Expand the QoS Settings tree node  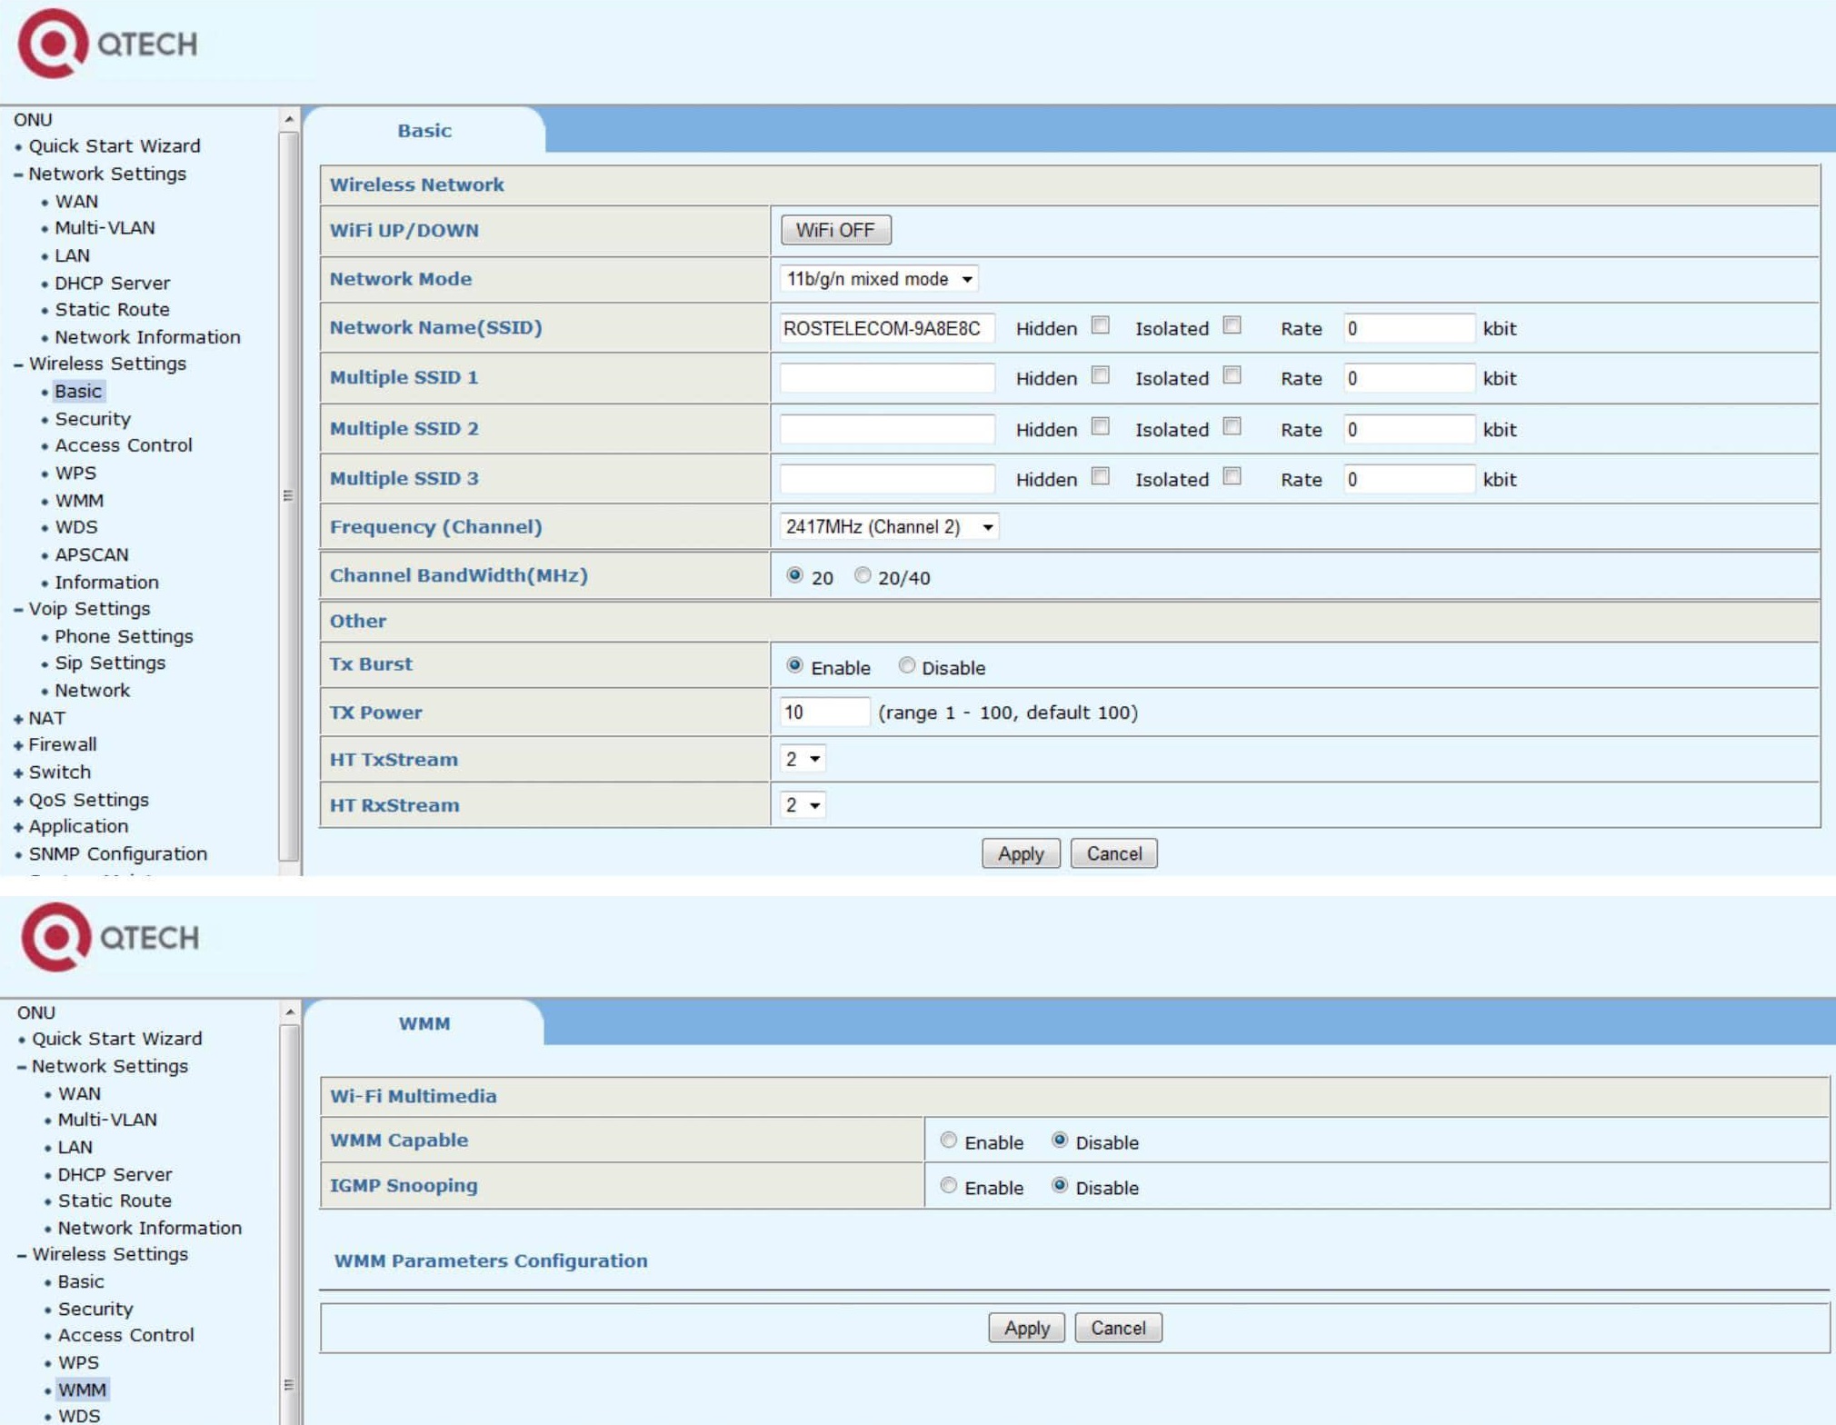[18, 801]
